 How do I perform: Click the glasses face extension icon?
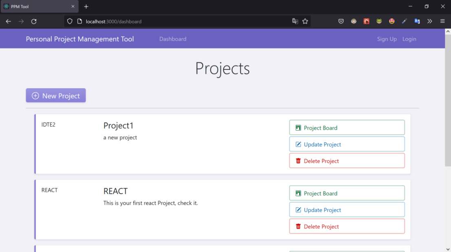pos(354,21)
